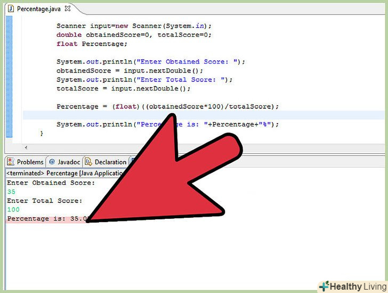
Task: Click console output 'Enter Total Score:'
Action: [x=45, y=201]
